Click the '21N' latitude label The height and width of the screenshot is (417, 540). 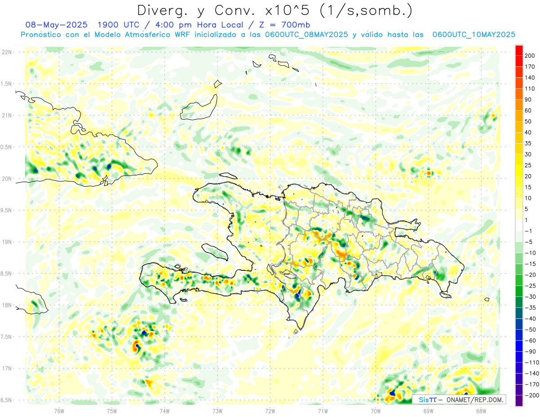[6, 115]
